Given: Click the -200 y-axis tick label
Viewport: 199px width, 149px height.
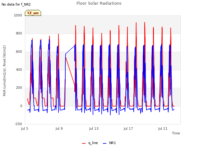Looking at the screenshot, I should pos(18,124).
